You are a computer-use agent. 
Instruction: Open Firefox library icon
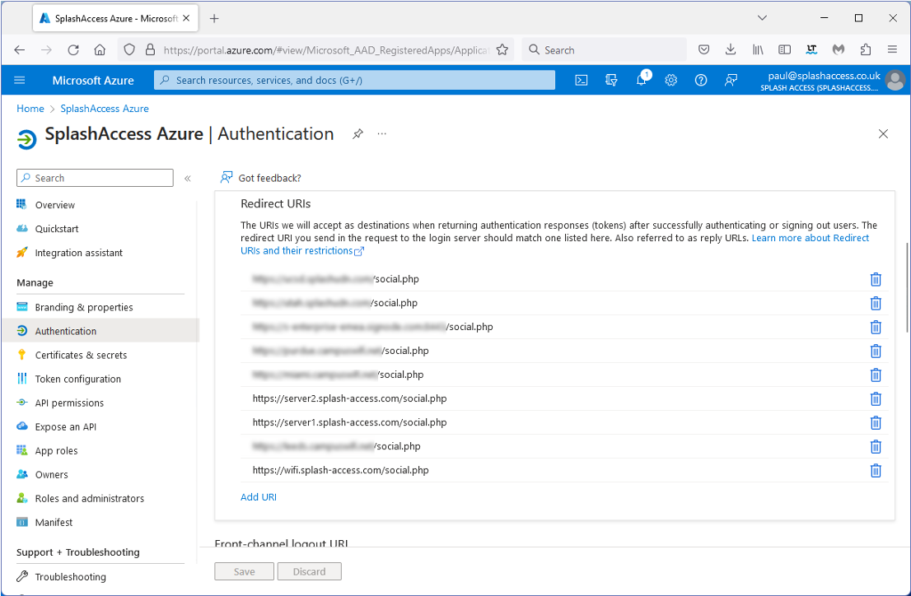[758, 50]
